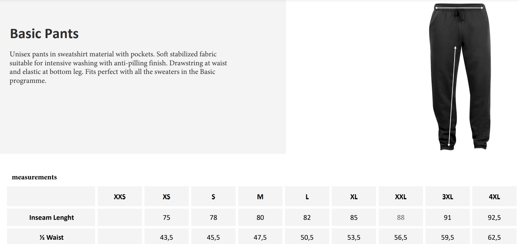Screen dimensions: 519x244
Task: Click waist value 62,5 for 4XL
Action: (494, 237)
